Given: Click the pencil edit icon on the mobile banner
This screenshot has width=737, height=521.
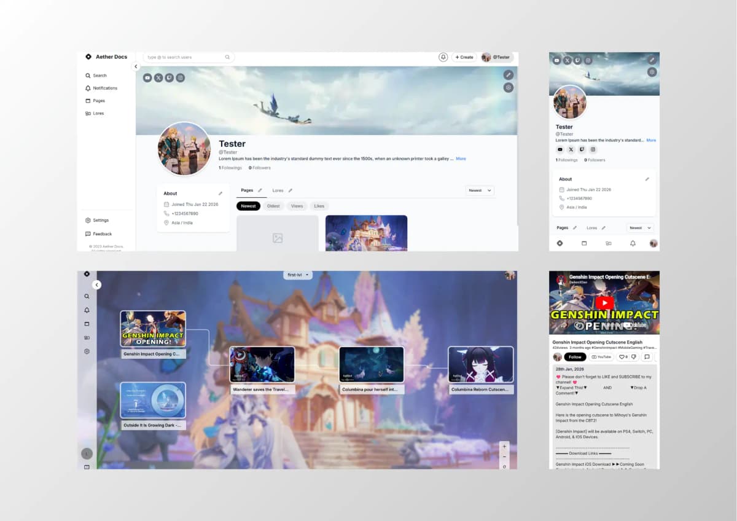Looking at the screenshot, I should point(652,60).
